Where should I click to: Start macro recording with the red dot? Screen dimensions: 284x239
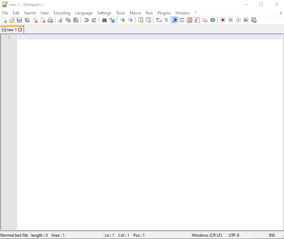(x=223, y=20)
